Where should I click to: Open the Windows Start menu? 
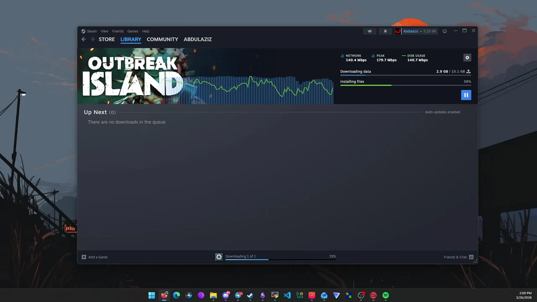[x=151, y=295]
